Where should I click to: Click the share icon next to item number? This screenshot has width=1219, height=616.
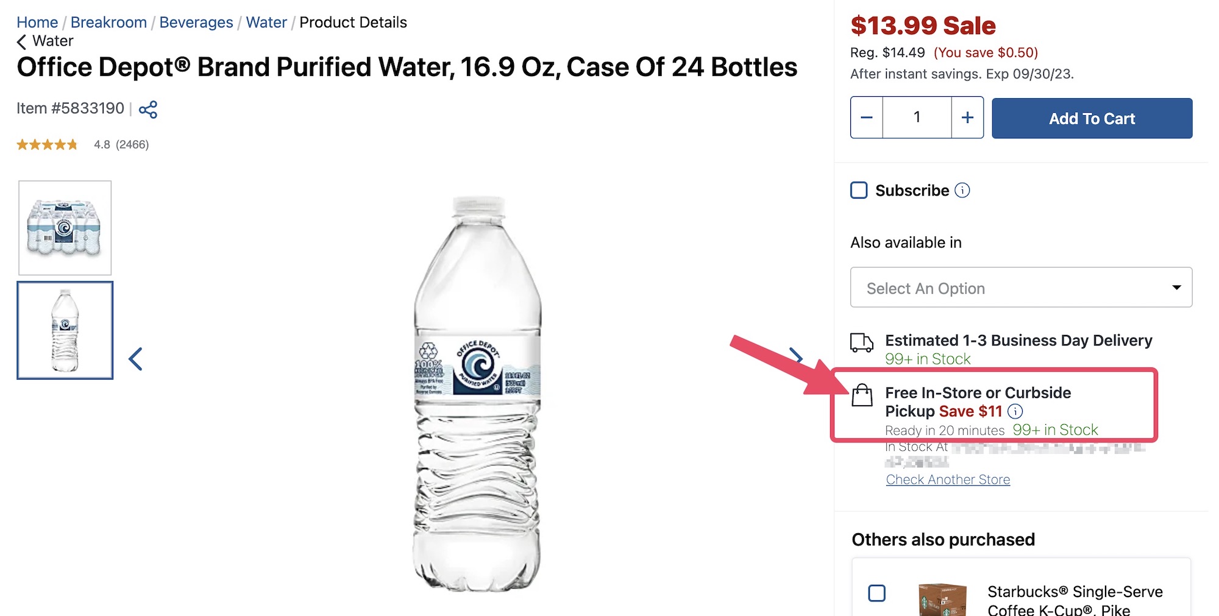pos(148,110)
